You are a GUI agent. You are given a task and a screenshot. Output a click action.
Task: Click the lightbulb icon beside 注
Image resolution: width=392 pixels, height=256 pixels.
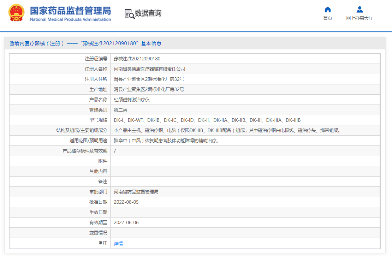[x=100, y=243]
